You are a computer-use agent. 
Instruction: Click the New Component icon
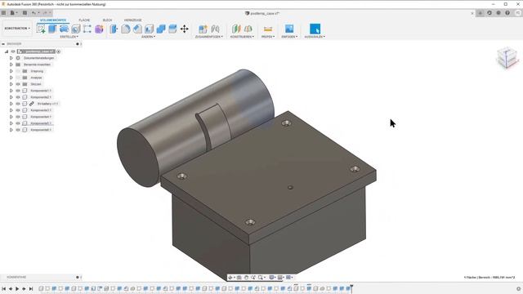pyautogui.click(x=203, y=29)
